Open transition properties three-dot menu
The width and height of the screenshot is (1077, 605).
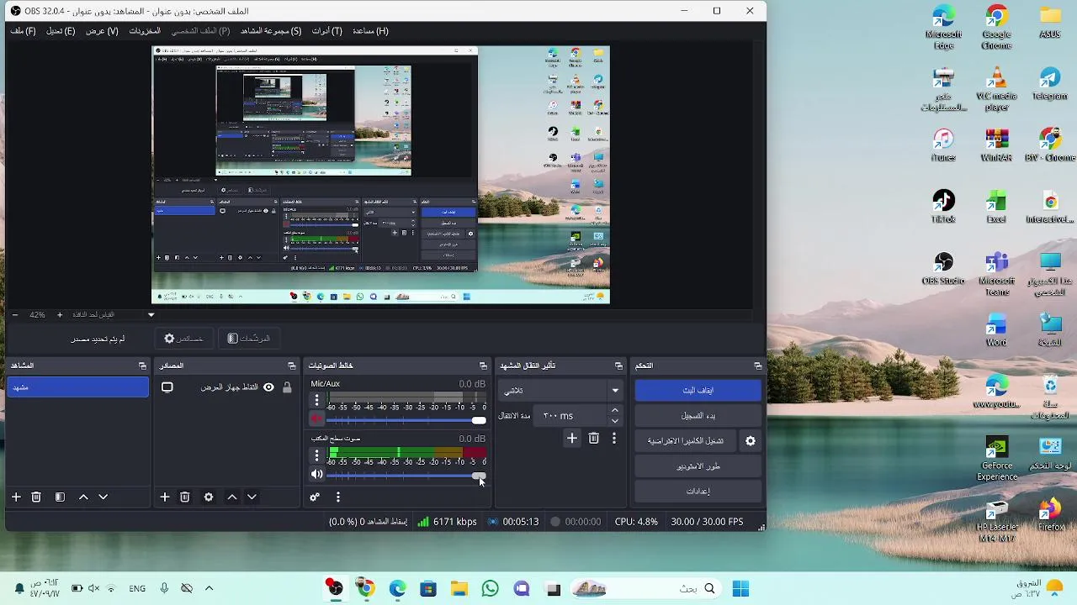pyautogui.click(x=614, y=438)
